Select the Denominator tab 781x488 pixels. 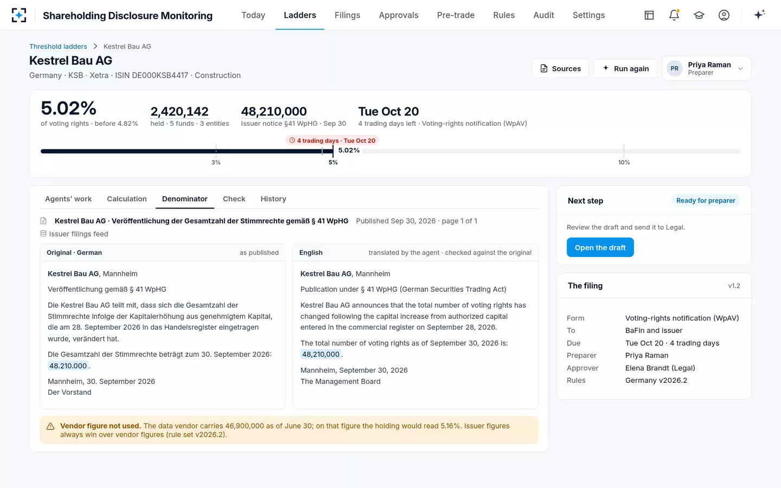[x=185, y=199]
